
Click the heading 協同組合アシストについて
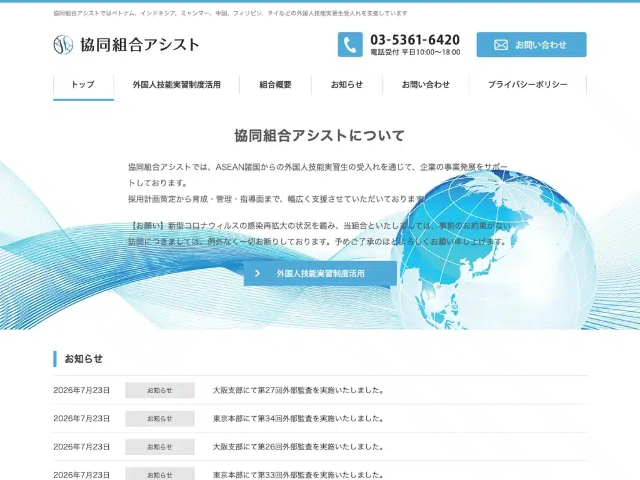(x=319, y=136)
